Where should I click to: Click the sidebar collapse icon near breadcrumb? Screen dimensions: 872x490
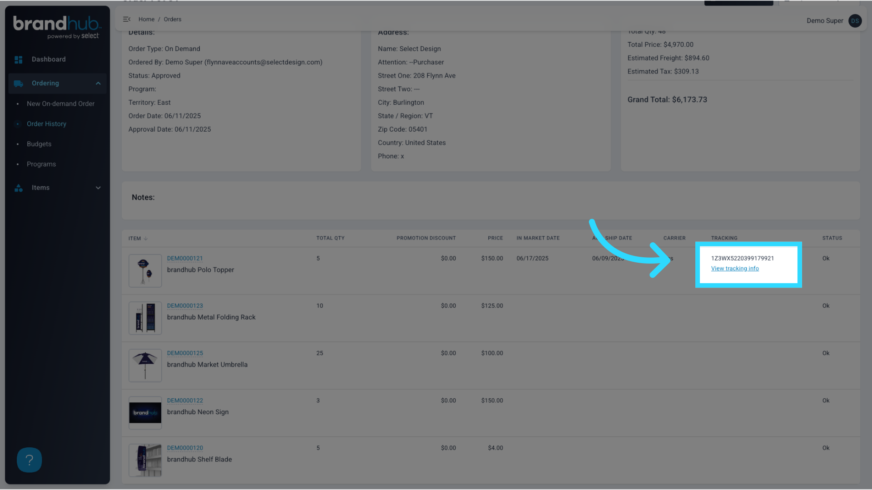point(127,19)
